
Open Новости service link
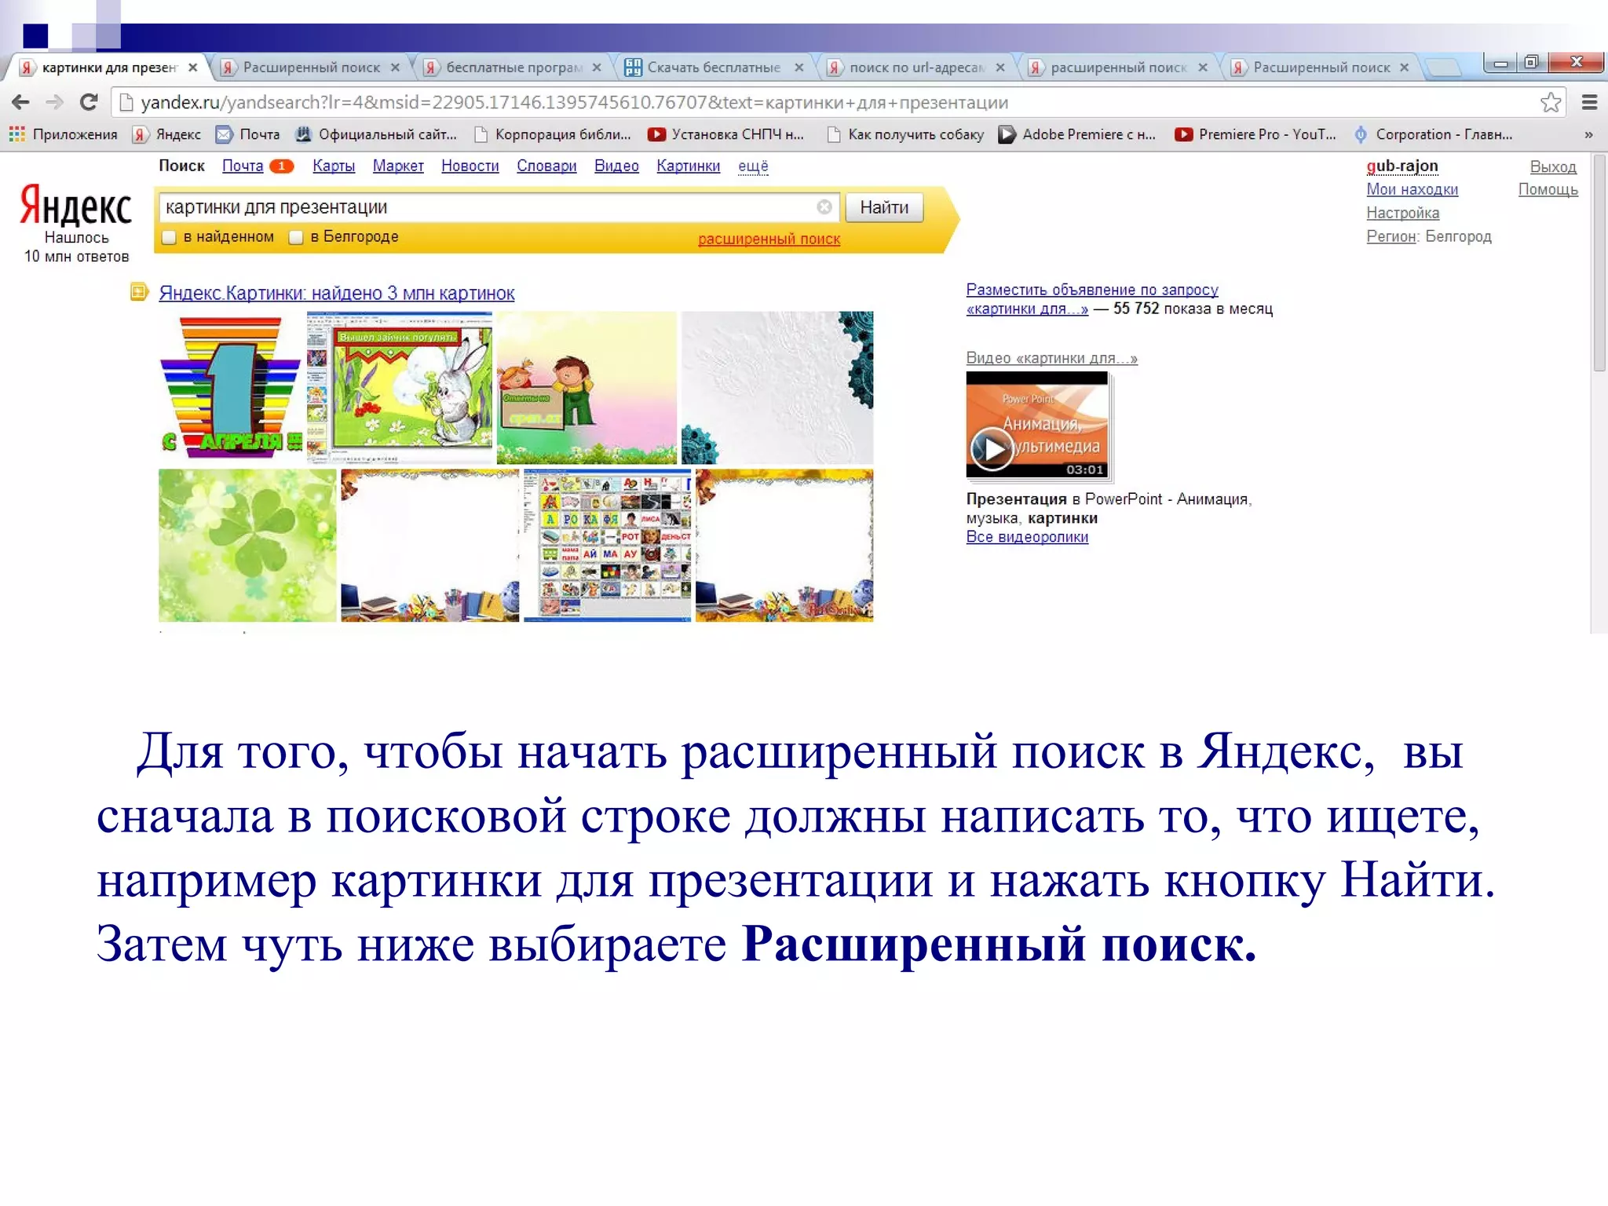click(x=470, y=166)
